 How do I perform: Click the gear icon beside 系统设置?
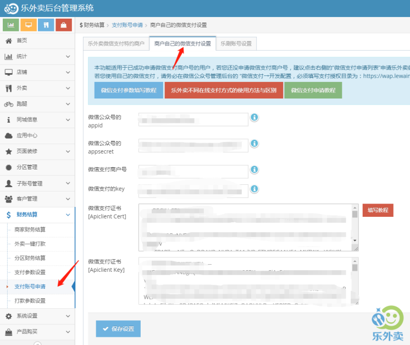[x=9, y=316]
